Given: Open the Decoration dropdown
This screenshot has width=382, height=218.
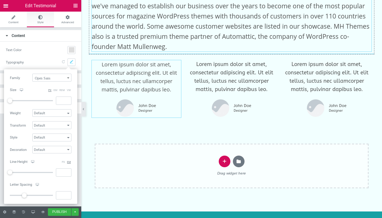Looking at the screenshot, I should click(52, 149).
